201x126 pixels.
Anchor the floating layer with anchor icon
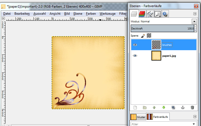click(x=183, y=107)
